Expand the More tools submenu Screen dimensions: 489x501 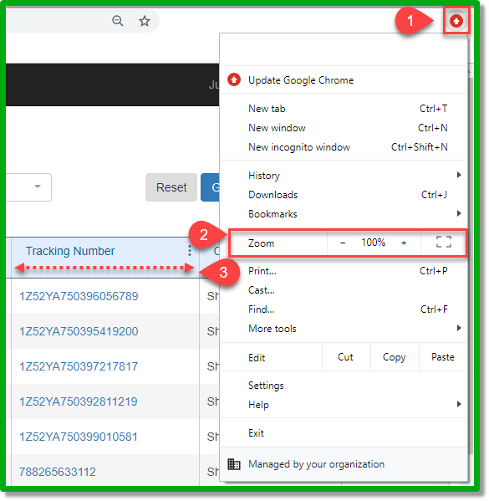pos(344,329)
